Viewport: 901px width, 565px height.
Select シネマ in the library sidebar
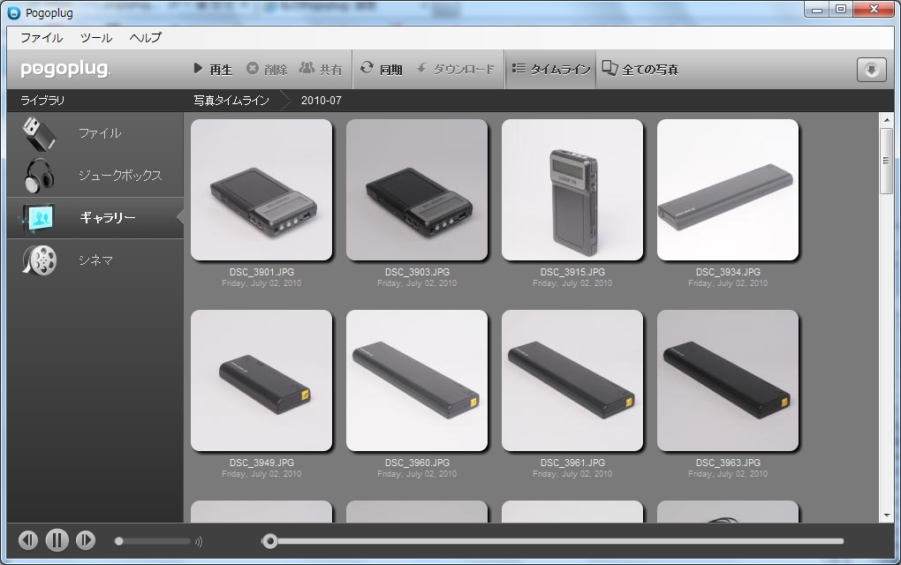95,260
